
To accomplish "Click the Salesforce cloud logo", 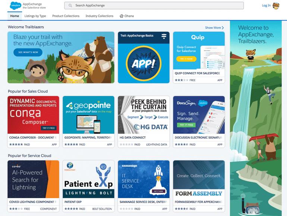I will coord(16,6).
